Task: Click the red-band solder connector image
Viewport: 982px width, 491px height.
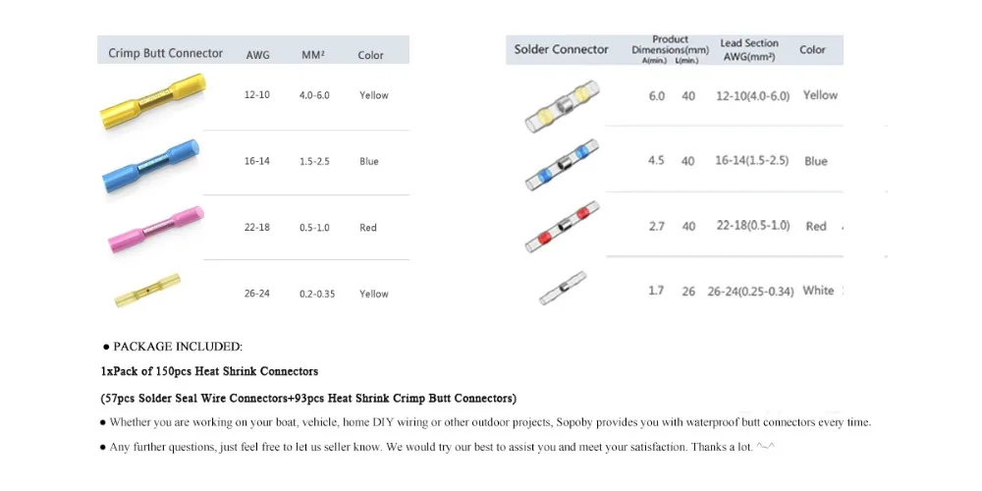Action: [x=562, y=227]
